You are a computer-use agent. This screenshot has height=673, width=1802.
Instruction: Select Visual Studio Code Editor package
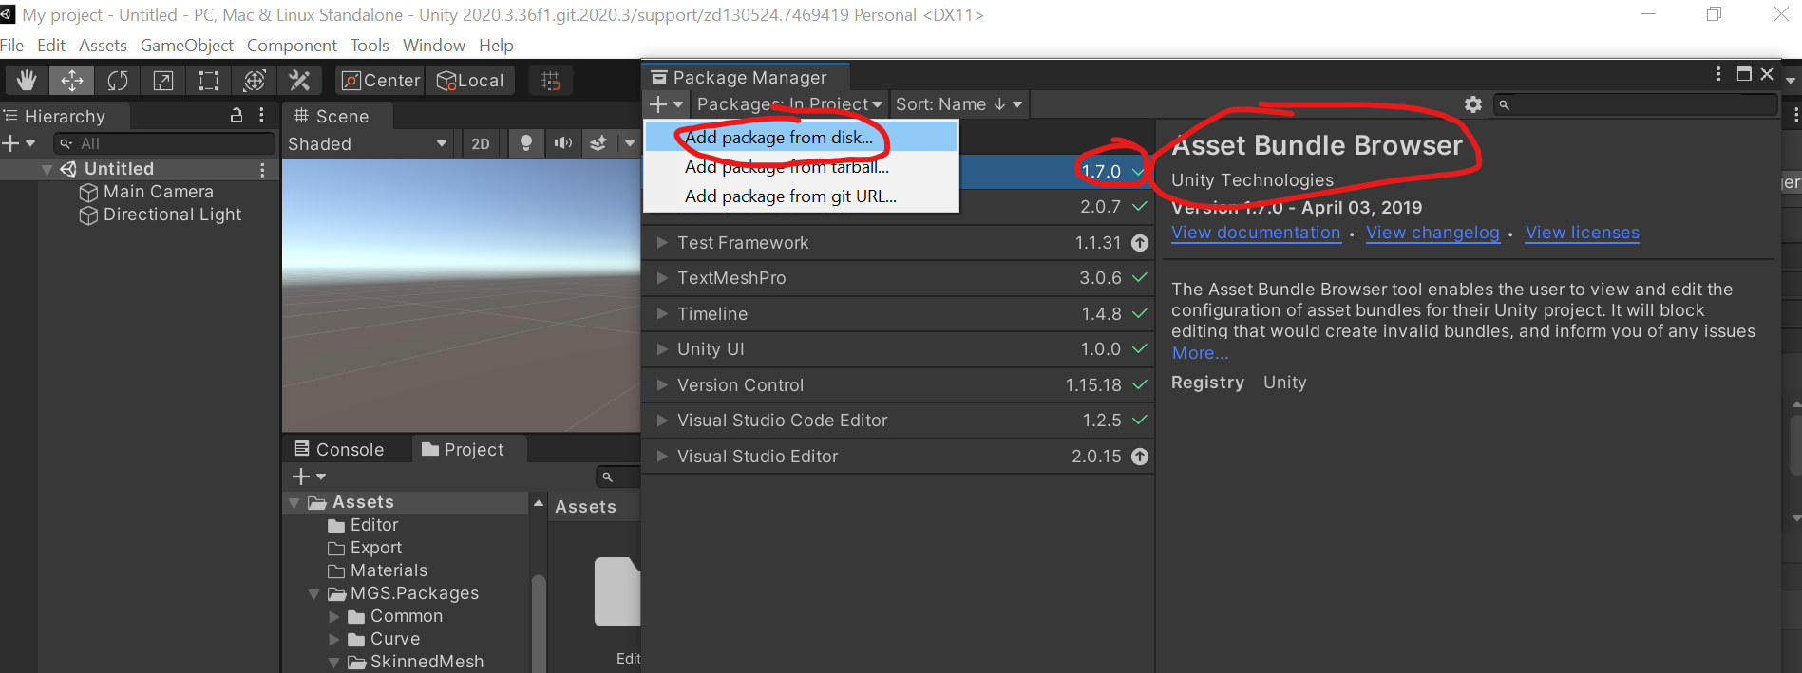(x=898, y=421)
